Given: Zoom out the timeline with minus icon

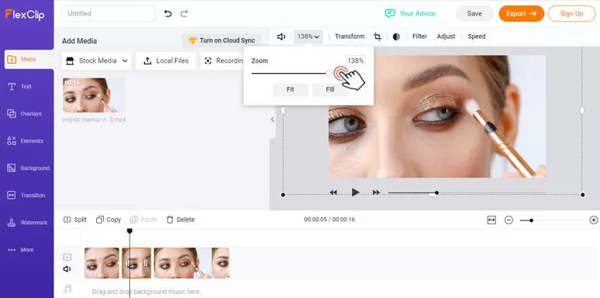Looking at the screenshot, I should (x=509, y=220).
